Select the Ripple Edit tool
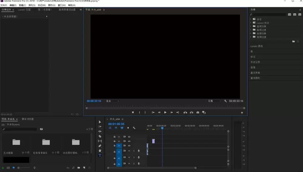Screen dimensions: 303x172 [x=100, y=131]
